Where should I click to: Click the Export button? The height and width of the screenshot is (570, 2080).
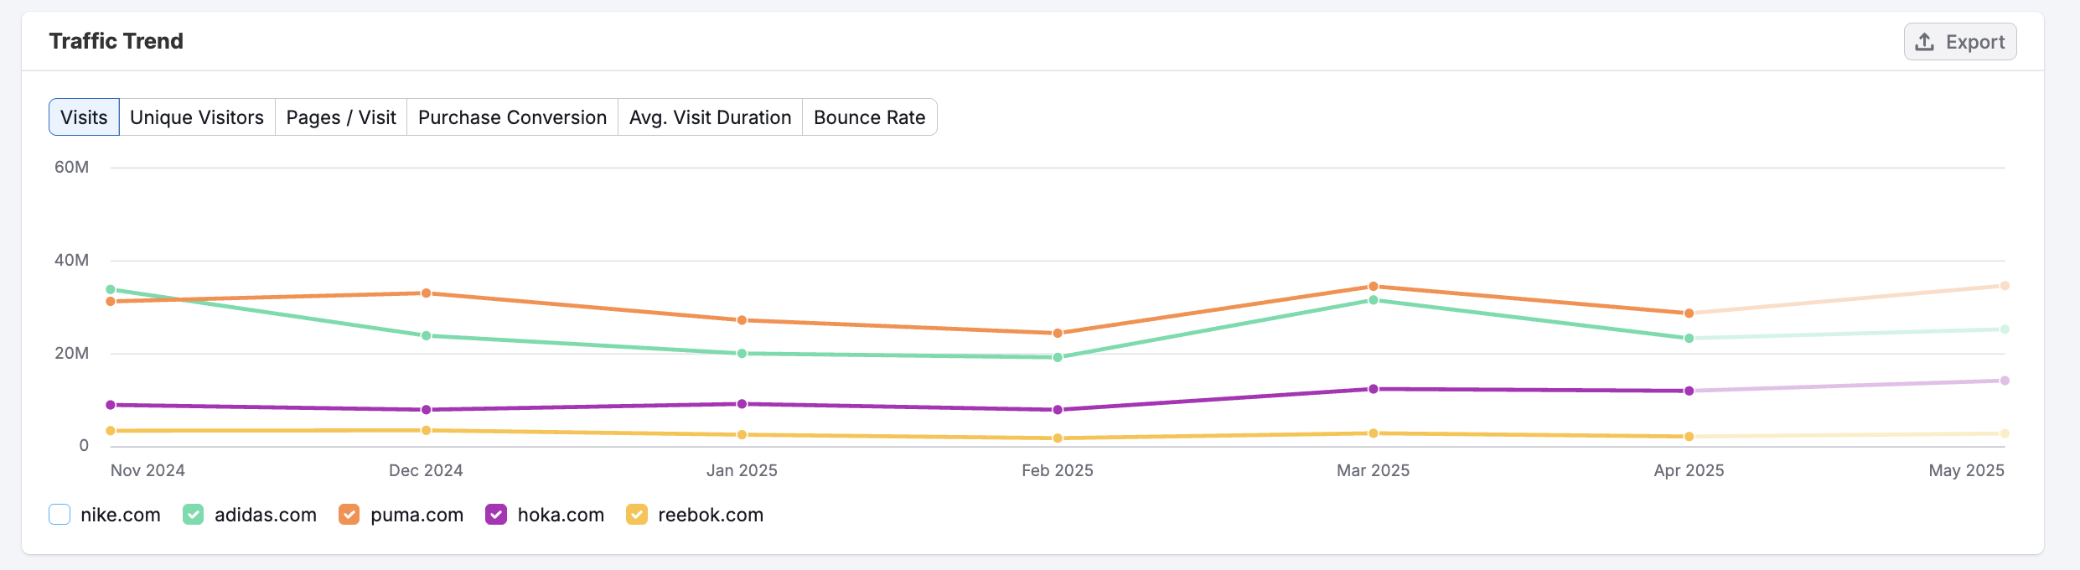[x=1959, y=42]
